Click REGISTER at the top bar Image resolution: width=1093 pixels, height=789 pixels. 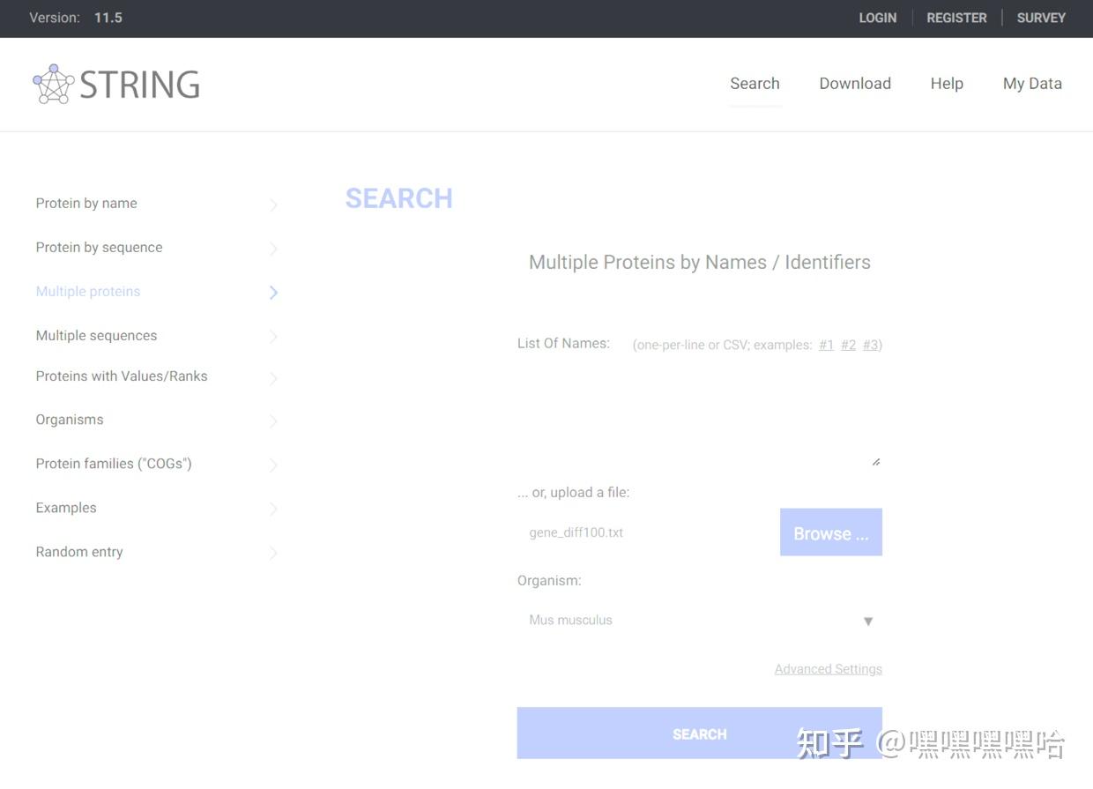[956, 18]
